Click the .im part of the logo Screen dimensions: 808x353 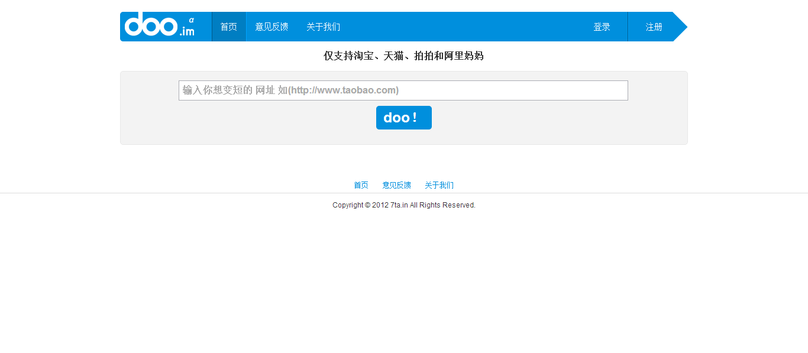(187, 31)
